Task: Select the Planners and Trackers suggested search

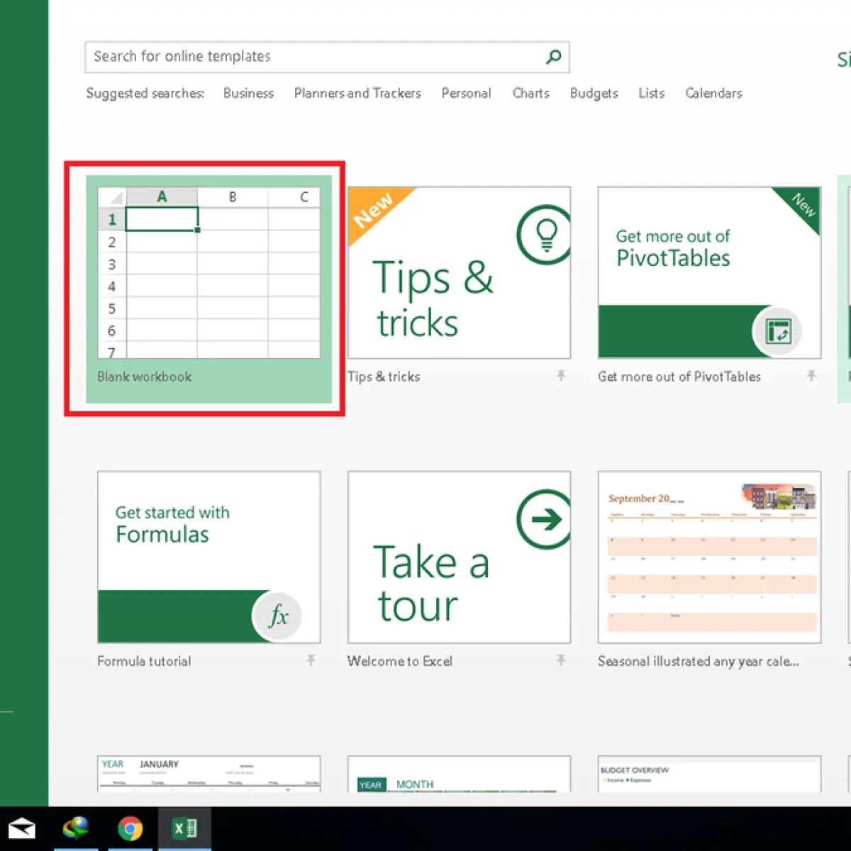Action: pyautogui.click(x=357, y=93)
